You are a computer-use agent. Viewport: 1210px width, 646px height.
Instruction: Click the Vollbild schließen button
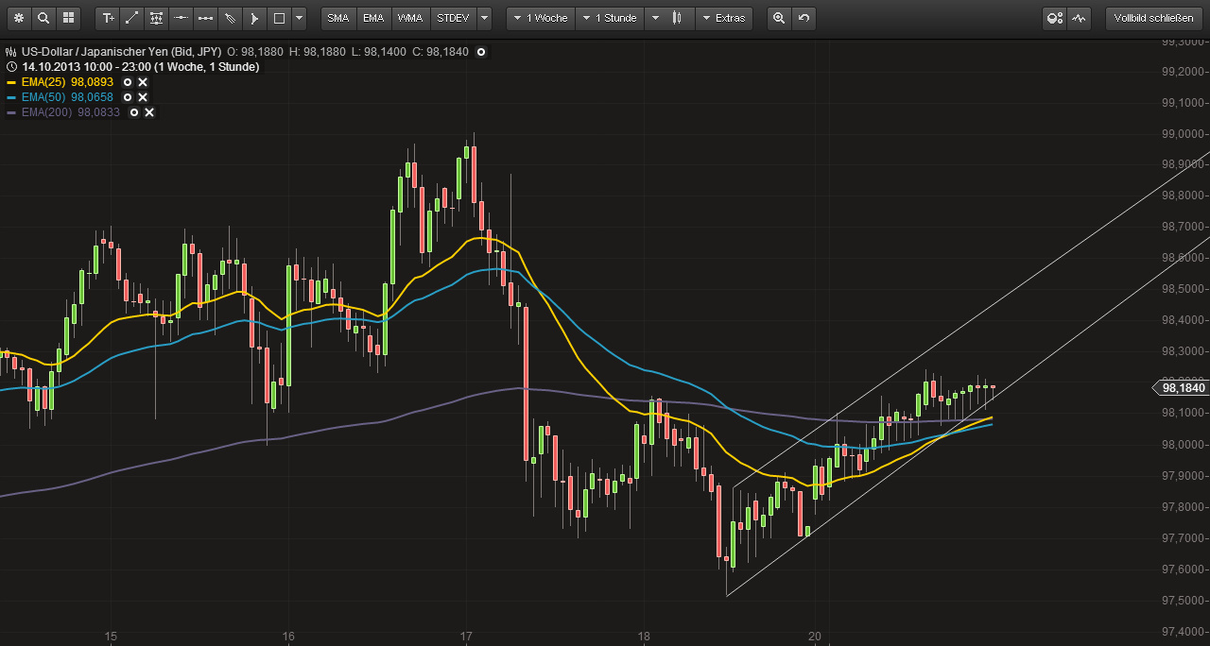point(1154,17)
